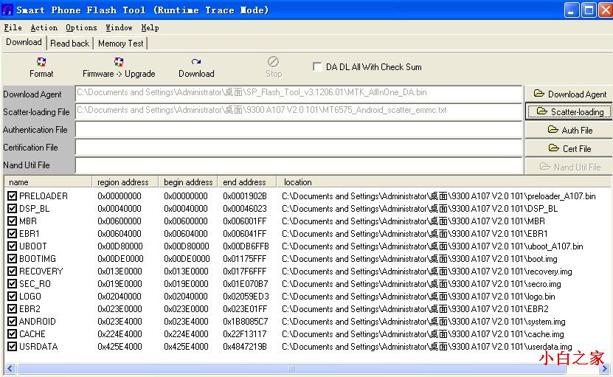This screenshot has height=377, width=613.
Task: Minimize the Flash Tool window
Action: point(572,10)
